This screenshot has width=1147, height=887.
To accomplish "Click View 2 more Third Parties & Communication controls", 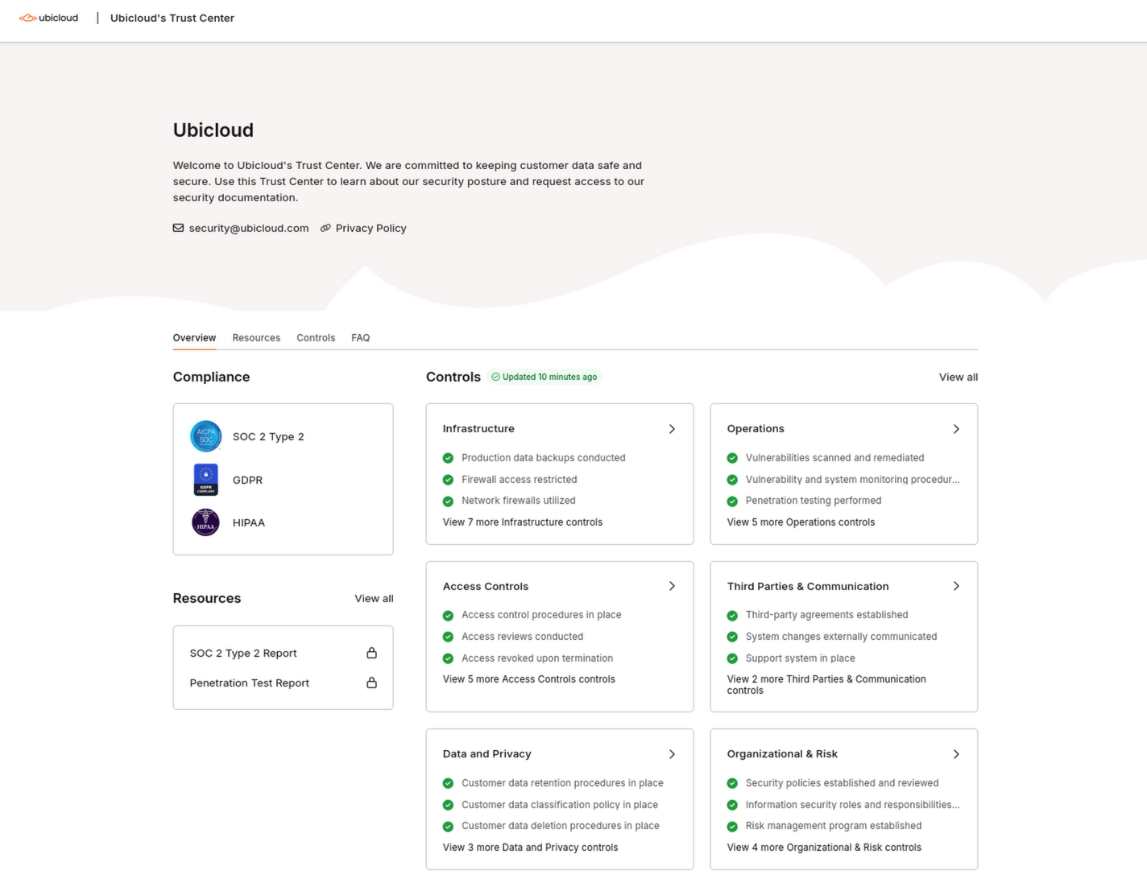I will coord(826,685).
